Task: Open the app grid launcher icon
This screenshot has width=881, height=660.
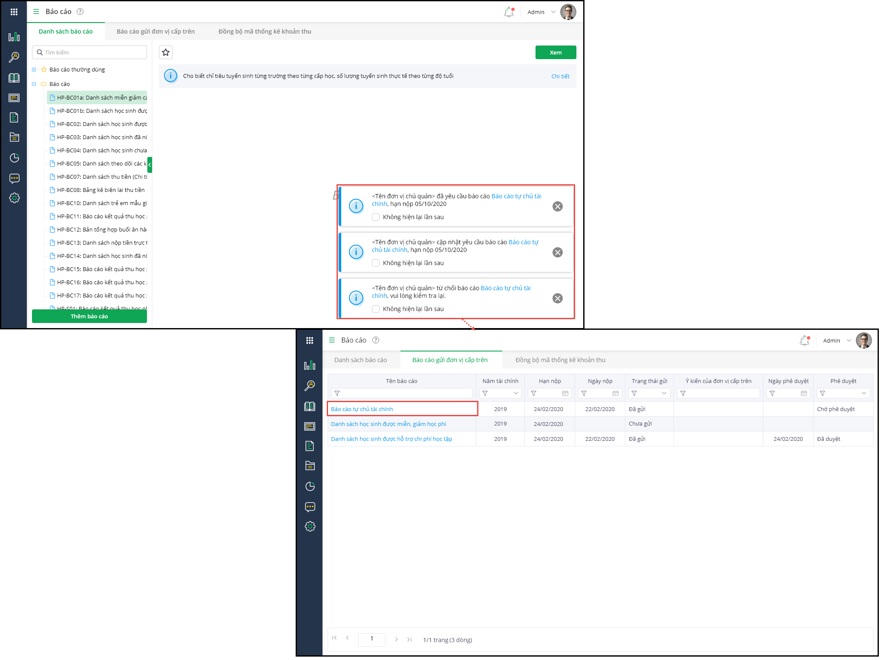Action: point(14,12)
